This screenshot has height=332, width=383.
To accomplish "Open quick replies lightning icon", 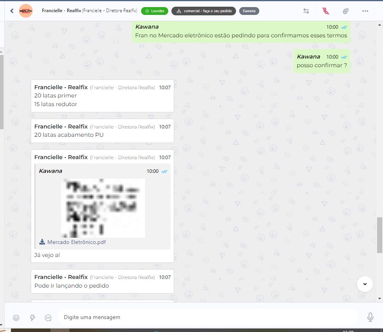I will 33,317.
